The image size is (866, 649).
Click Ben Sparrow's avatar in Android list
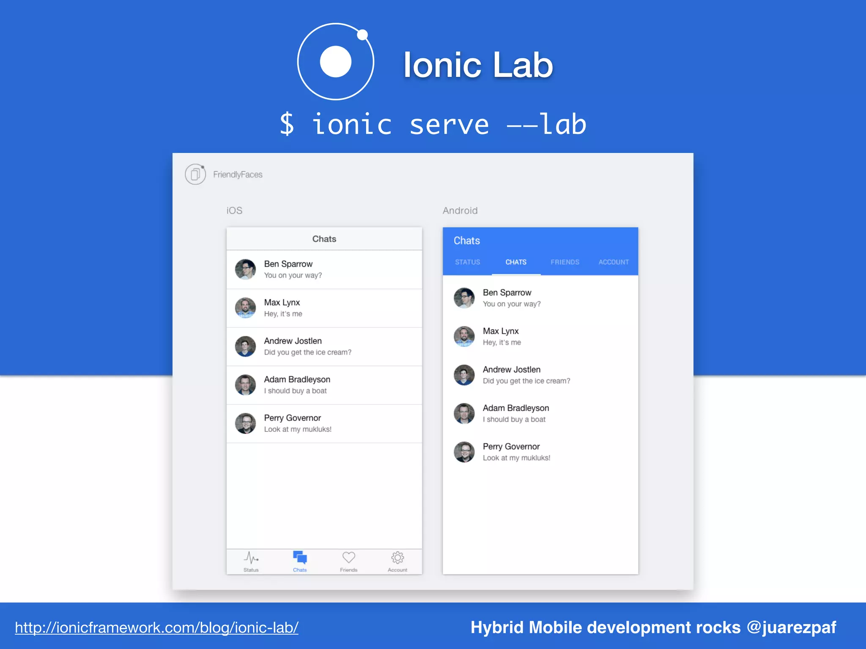point(464,298)
